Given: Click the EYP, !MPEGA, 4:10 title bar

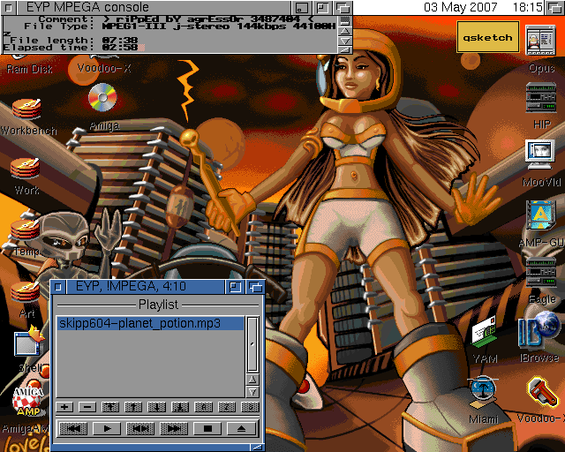Looking at the screenshot, I should [146, 287].
